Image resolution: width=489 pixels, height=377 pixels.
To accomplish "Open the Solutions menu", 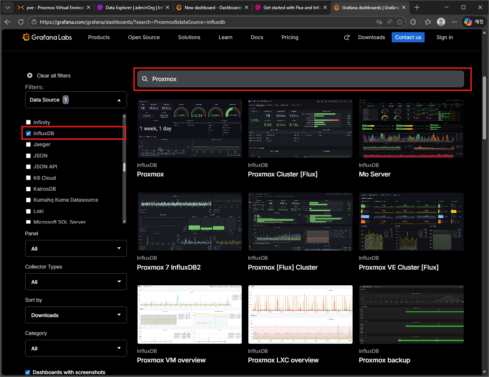I will click(x=189, y=37).
